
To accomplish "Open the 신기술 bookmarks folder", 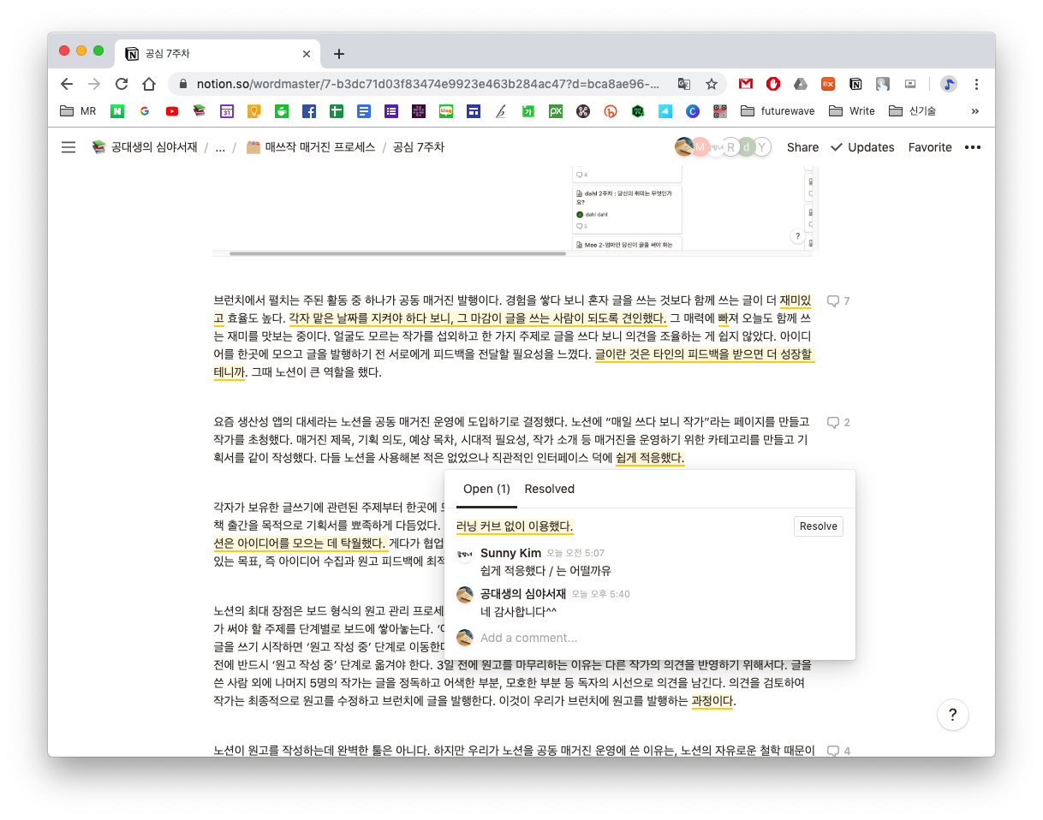I will coord(913,111).
